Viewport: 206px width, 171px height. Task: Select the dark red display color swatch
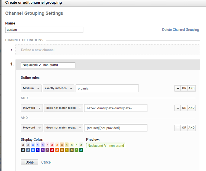[52, 150]
